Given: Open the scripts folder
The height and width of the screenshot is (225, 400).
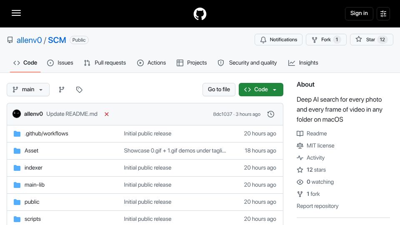Looking at the screenshot, I should pyautogui.click(x=32, y=219).
